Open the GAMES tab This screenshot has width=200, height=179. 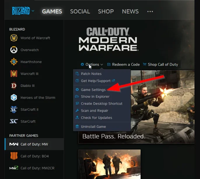[52, 11]
